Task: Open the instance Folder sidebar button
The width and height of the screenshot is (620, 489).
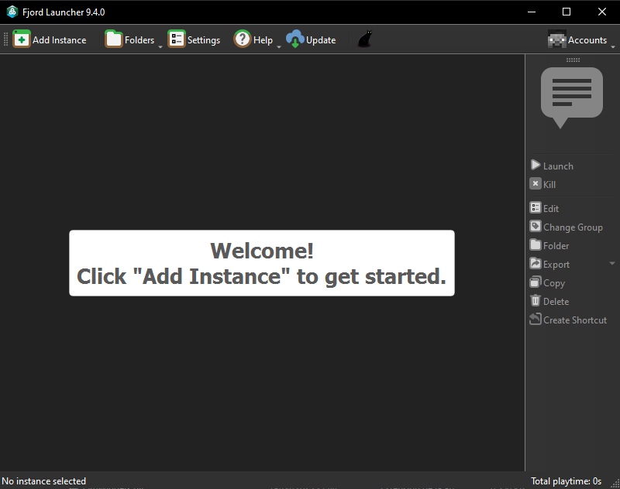Action: click(549, 245)
